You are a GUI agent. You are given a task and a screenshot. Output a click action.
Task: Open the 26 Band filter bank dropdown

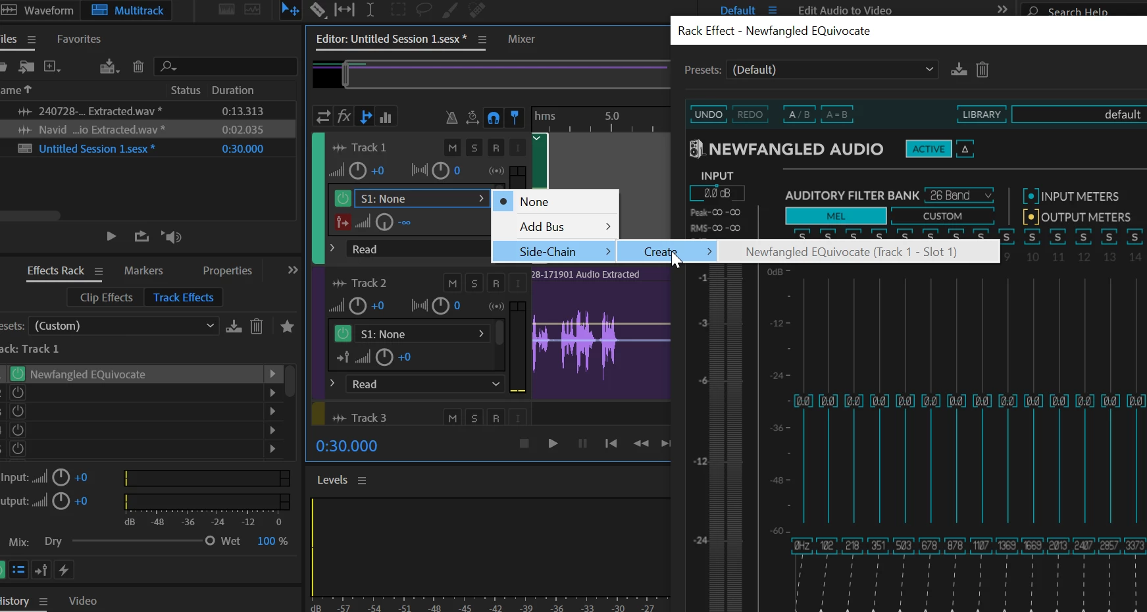959,195
